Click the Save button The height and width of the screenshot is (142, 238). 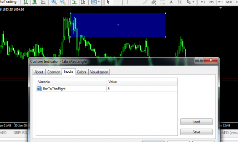(x=196, y=132)
